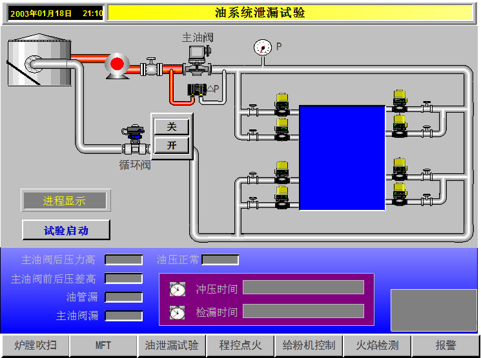Click the 进程显示 progress display button
The width and height of the screenshot is (481, 358).
pos(65,201)
